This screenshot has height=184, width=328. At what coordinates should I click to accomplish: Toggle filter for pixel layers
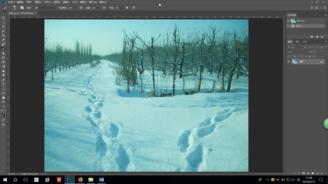pos(305,47)
